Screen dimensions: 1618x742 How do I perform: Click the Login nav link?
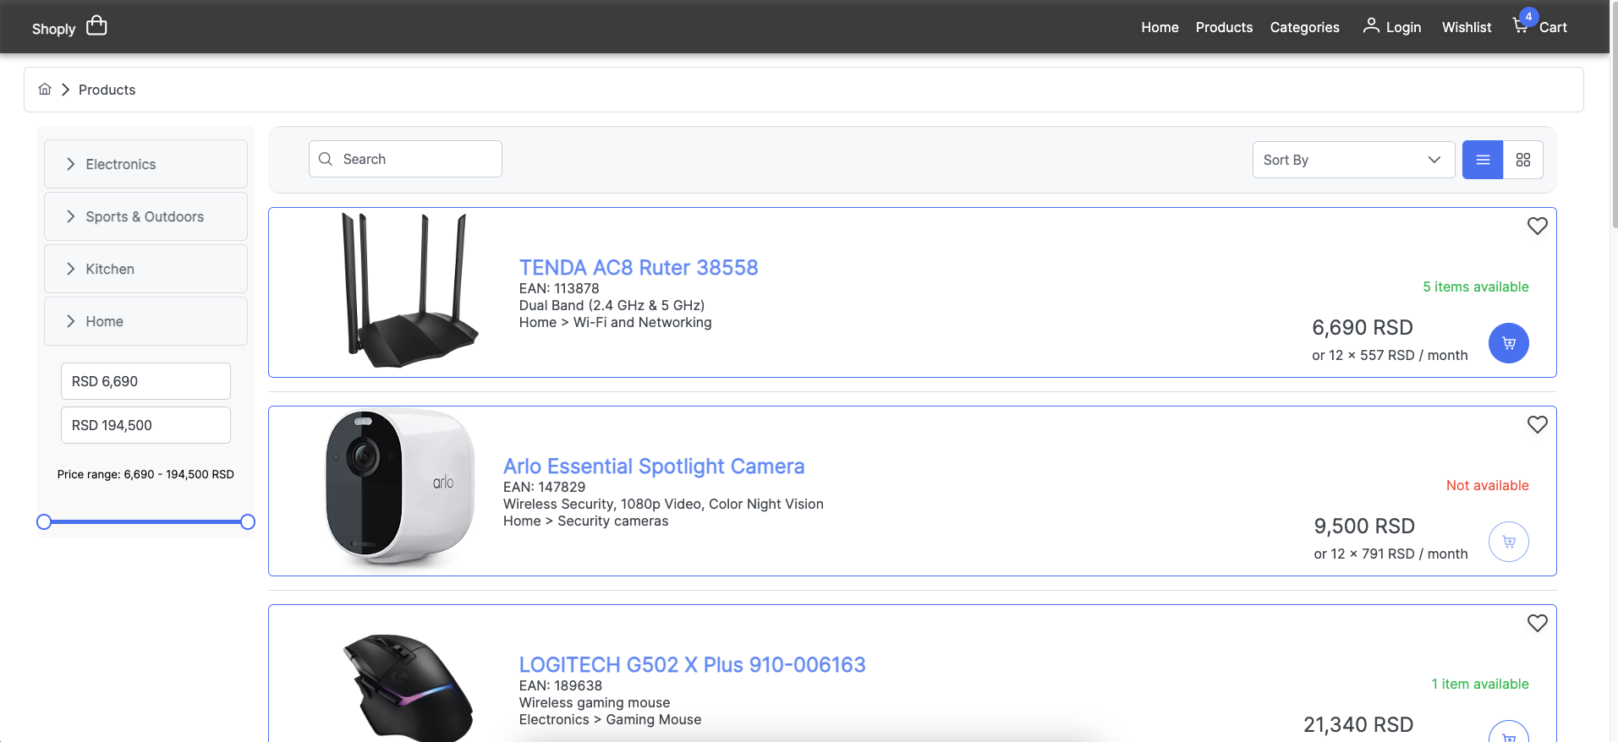(x=1403, y=27)
